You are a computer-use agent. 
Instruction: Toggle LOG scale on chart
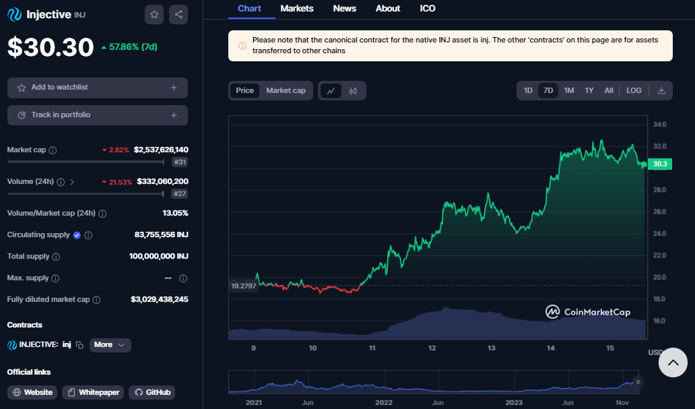pyautogui.click(x=634, y=90)
